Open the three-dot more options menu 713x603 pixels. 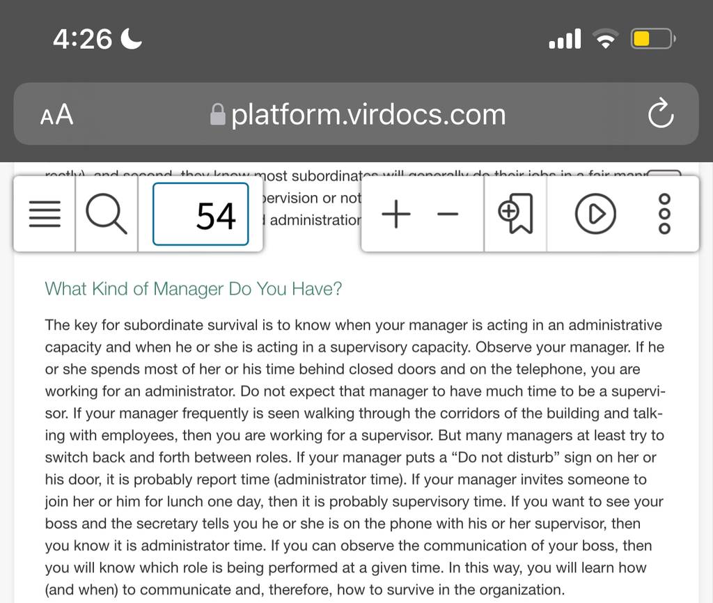[664, 214]
